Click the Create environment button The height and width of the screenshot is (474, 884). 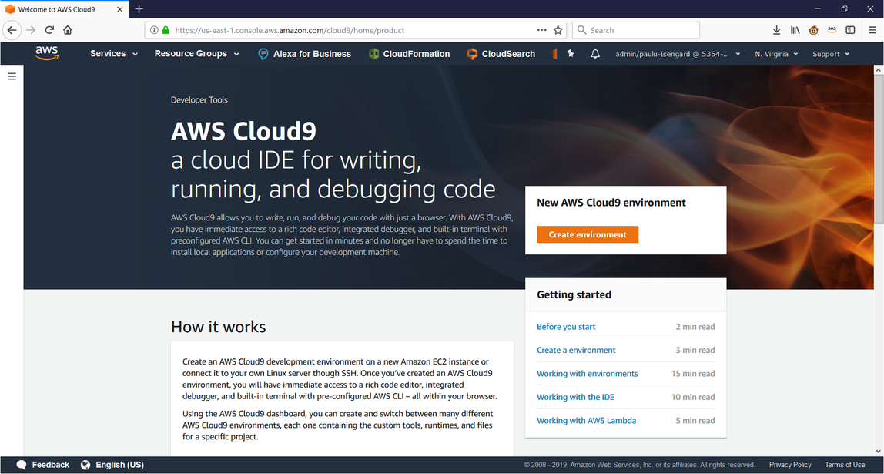coord(588,235)
